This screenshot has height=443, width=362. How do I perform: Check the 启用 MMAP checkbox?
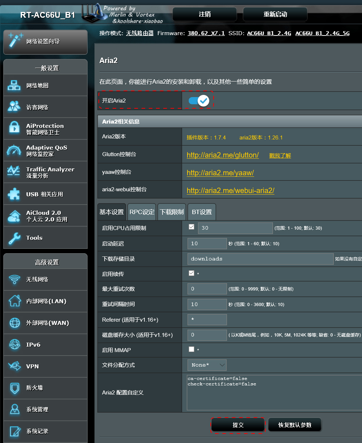(x=191, y=349)
